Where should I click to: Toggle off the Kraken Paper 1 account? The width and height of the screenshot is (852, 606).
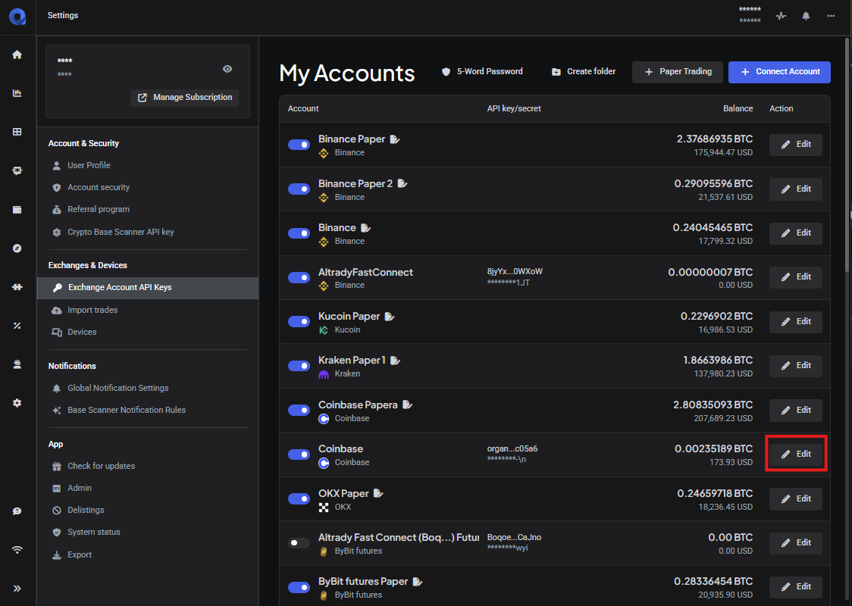(x=299, y=366)
